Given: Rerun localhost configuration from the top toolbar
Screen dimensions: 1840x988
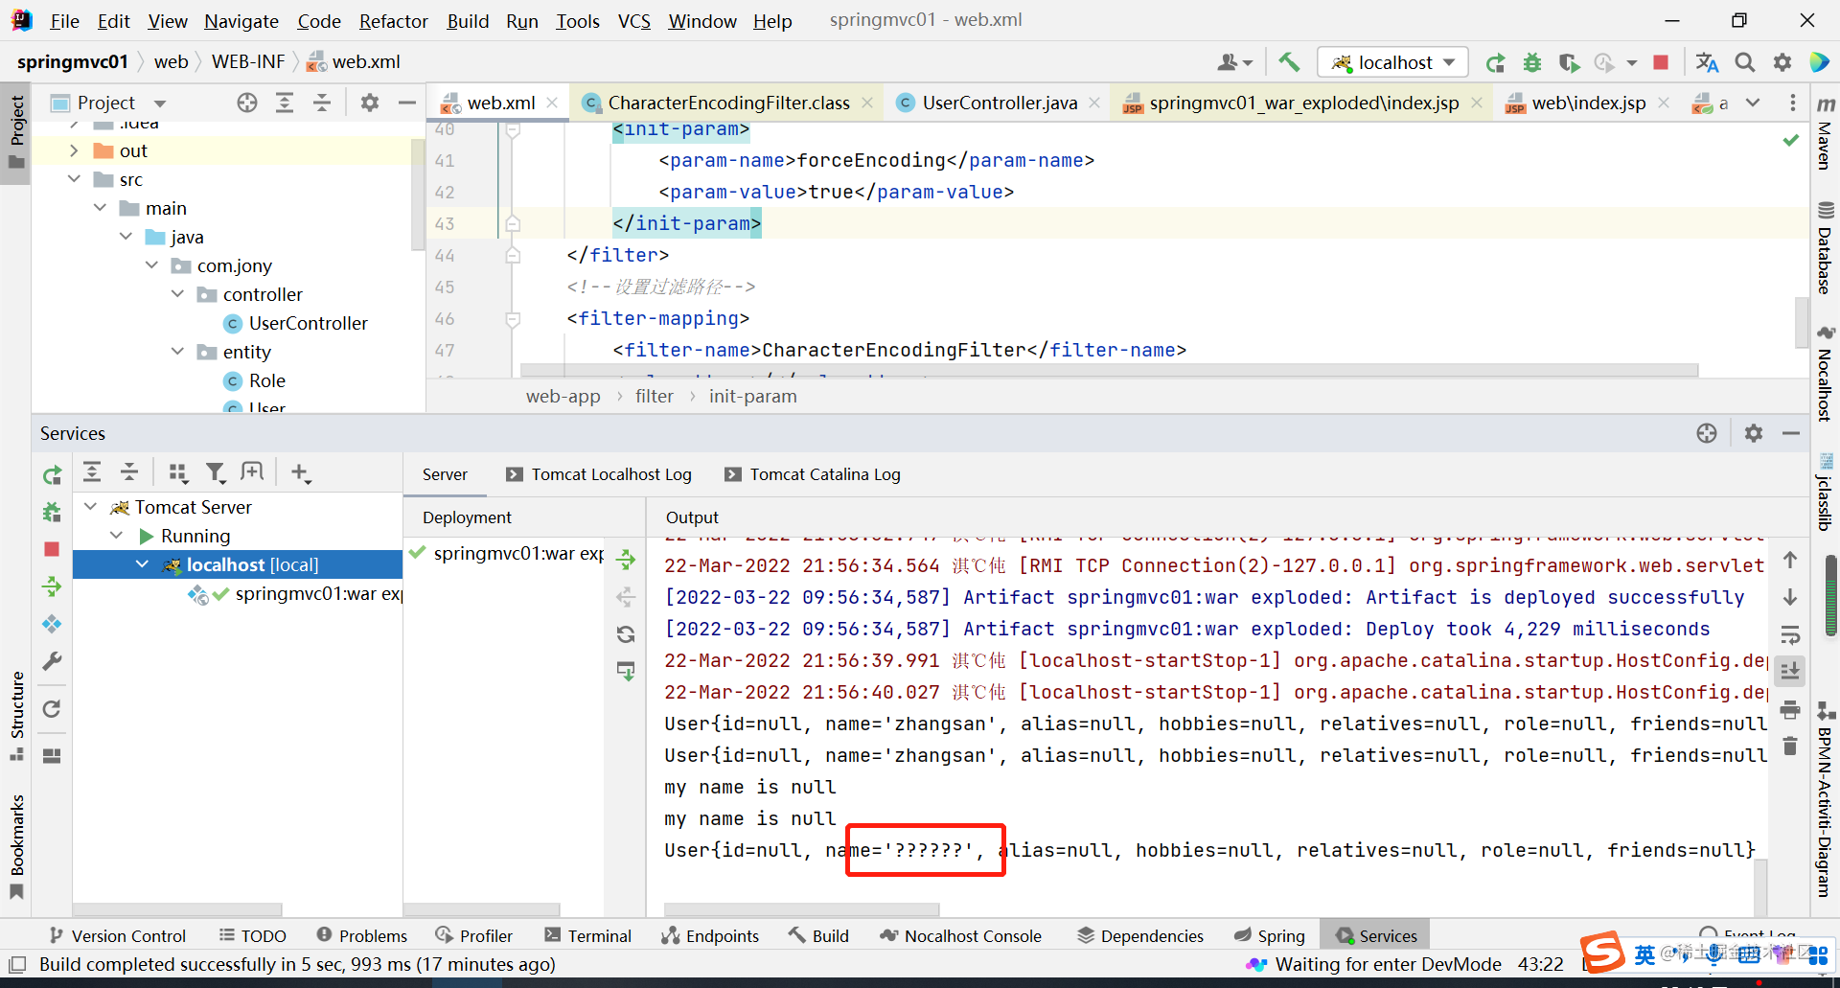Looking at the screenshot, I should (x=1495, y=62).
